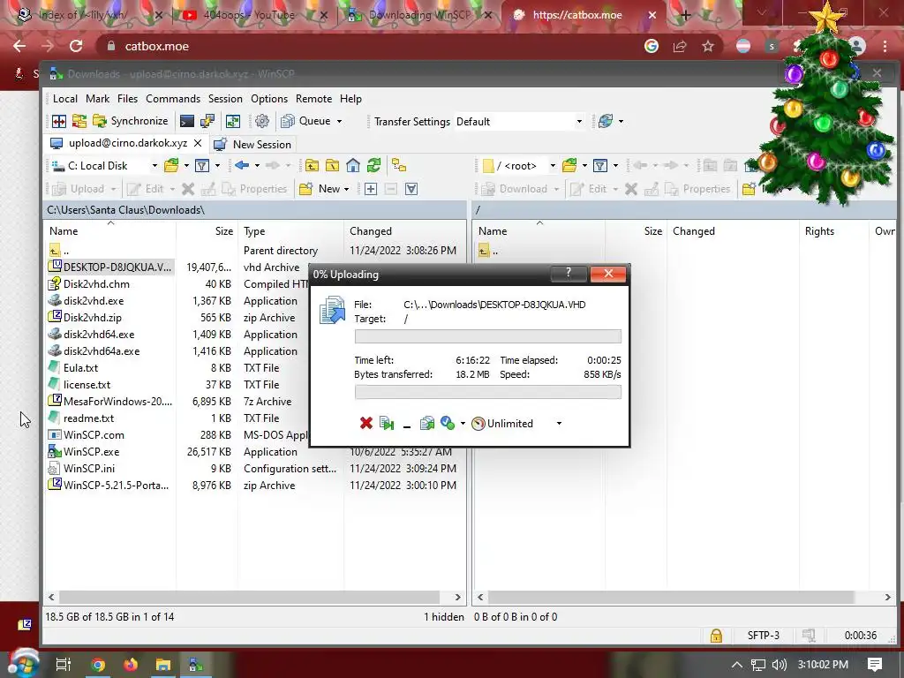Minimize the upload progress dialog
The height and width of the screenshot is (678, 904).
coord(406,425)
